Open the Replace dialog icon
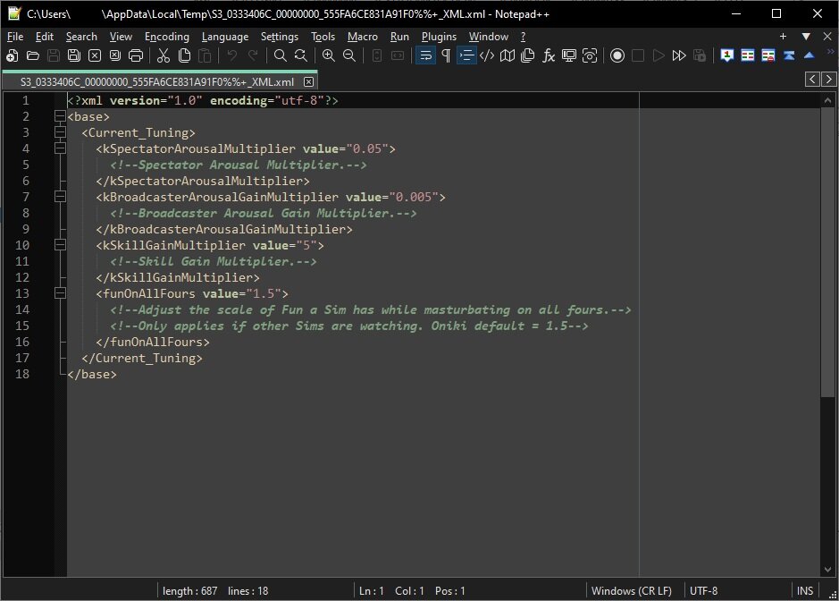The width and height of the screenshot is (839, 601). pos(301,55)
